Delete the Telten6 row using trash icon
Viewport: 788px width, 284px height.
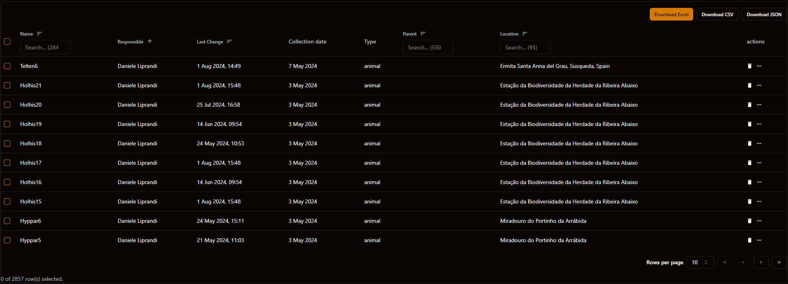click(x=749, y=66)
